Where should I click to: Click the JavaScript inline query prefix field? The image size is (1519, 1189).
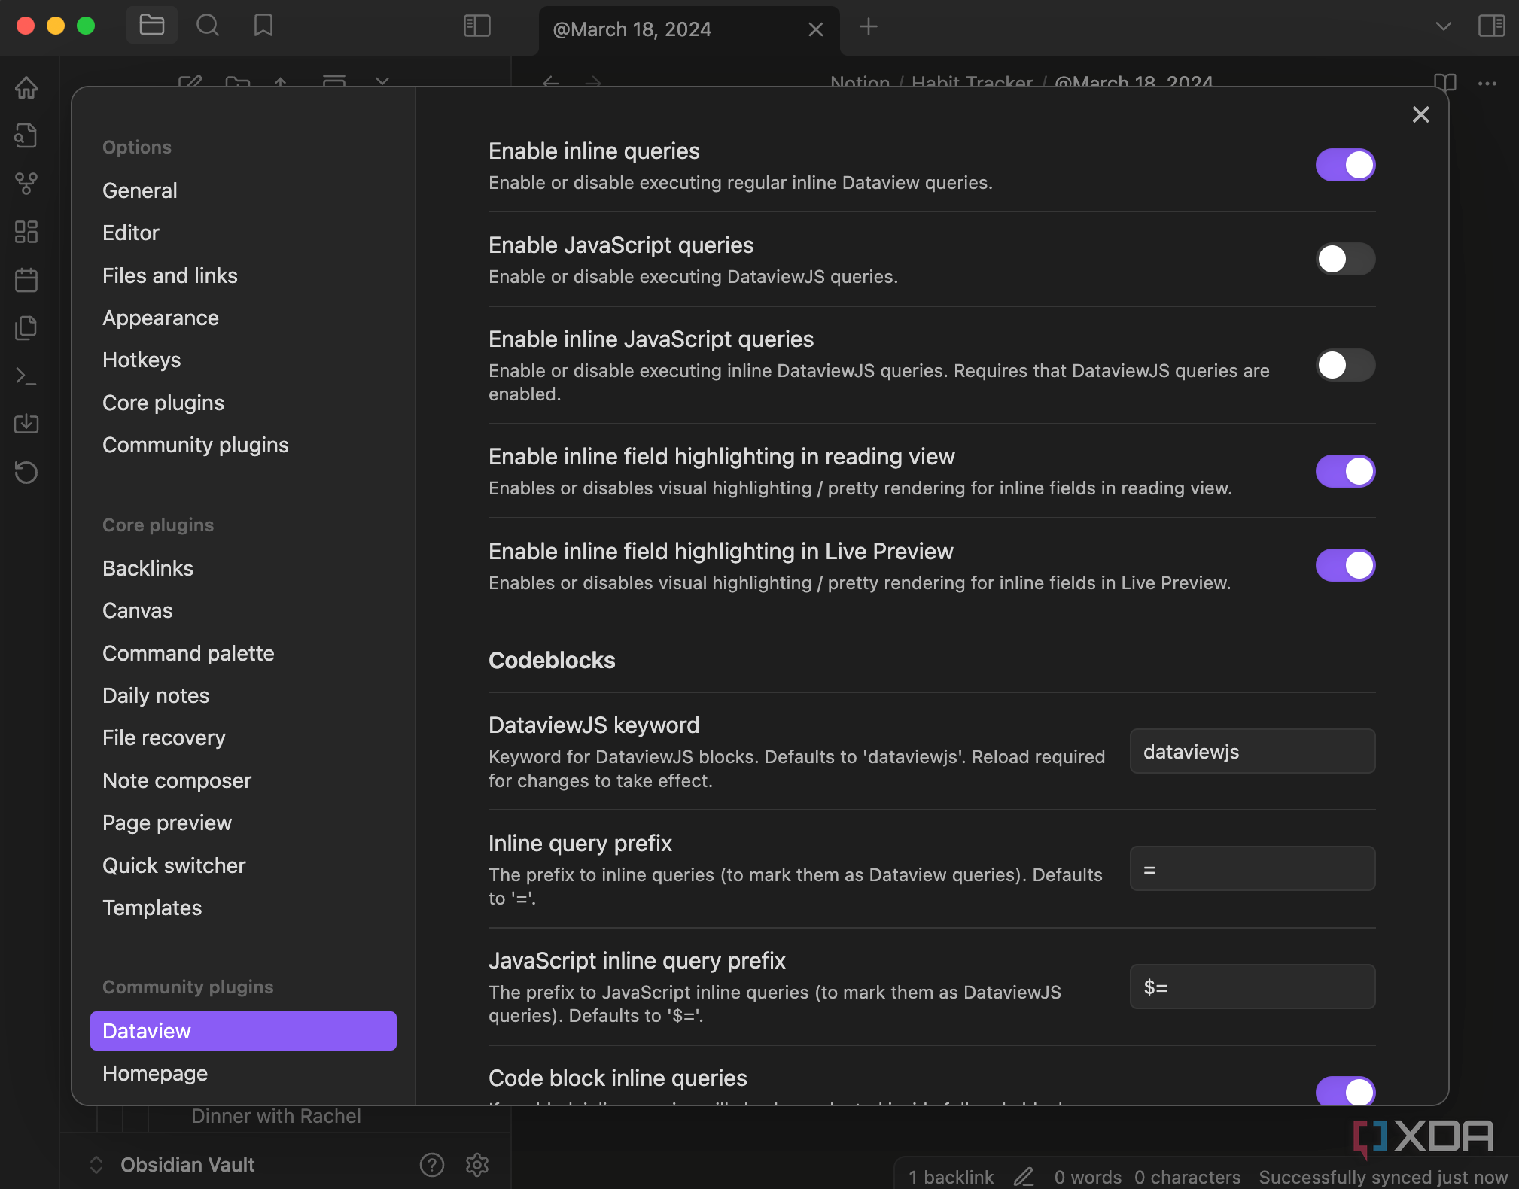[x=1253, y=987]
